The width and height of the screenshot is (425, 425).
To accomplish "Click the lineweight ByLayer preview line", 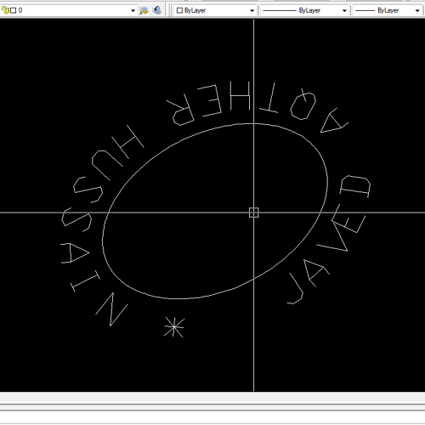I will tap(365, 11).
